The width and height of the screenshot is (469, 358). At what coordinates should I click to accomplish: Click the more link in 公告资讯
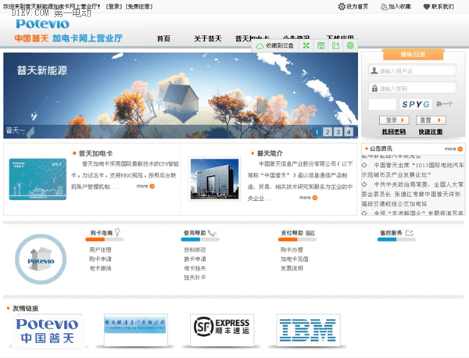point(453,149)
